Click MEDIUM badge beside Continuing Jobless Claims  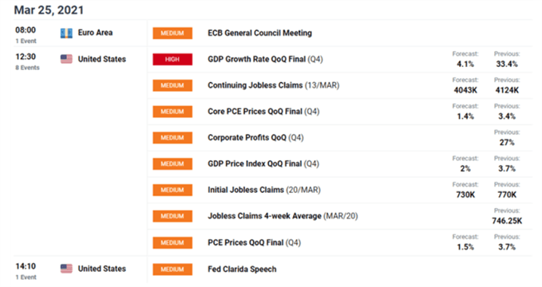coord(172,85)
